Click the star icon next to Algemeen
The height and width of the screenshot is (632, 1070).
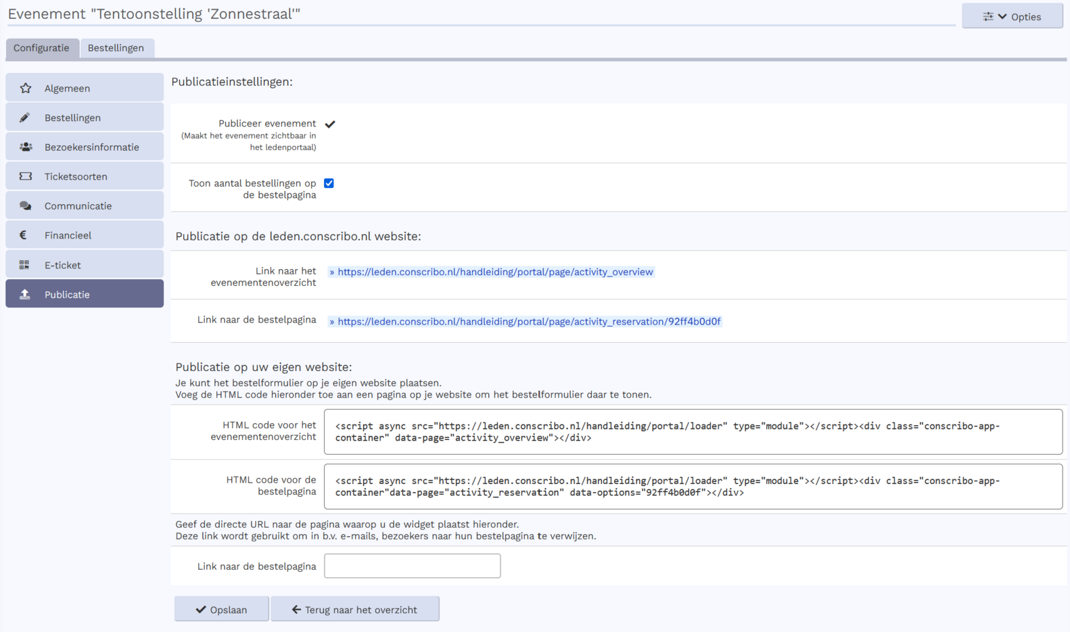26,88
